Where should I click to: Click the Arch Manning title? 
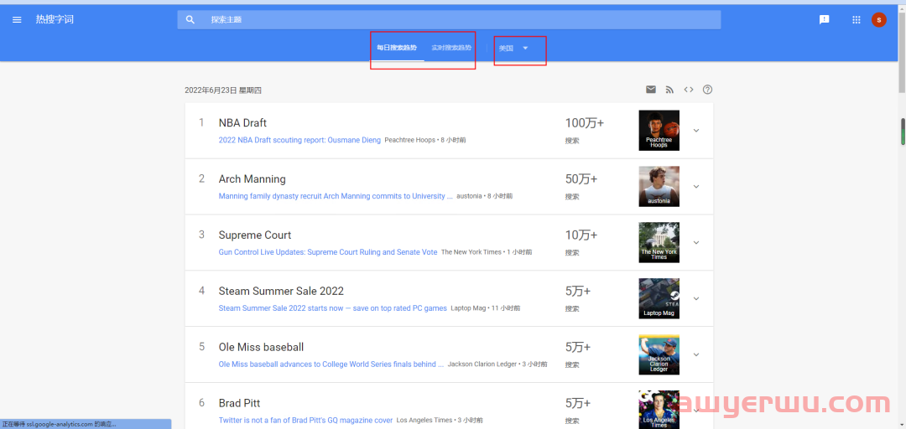point(252,179)
